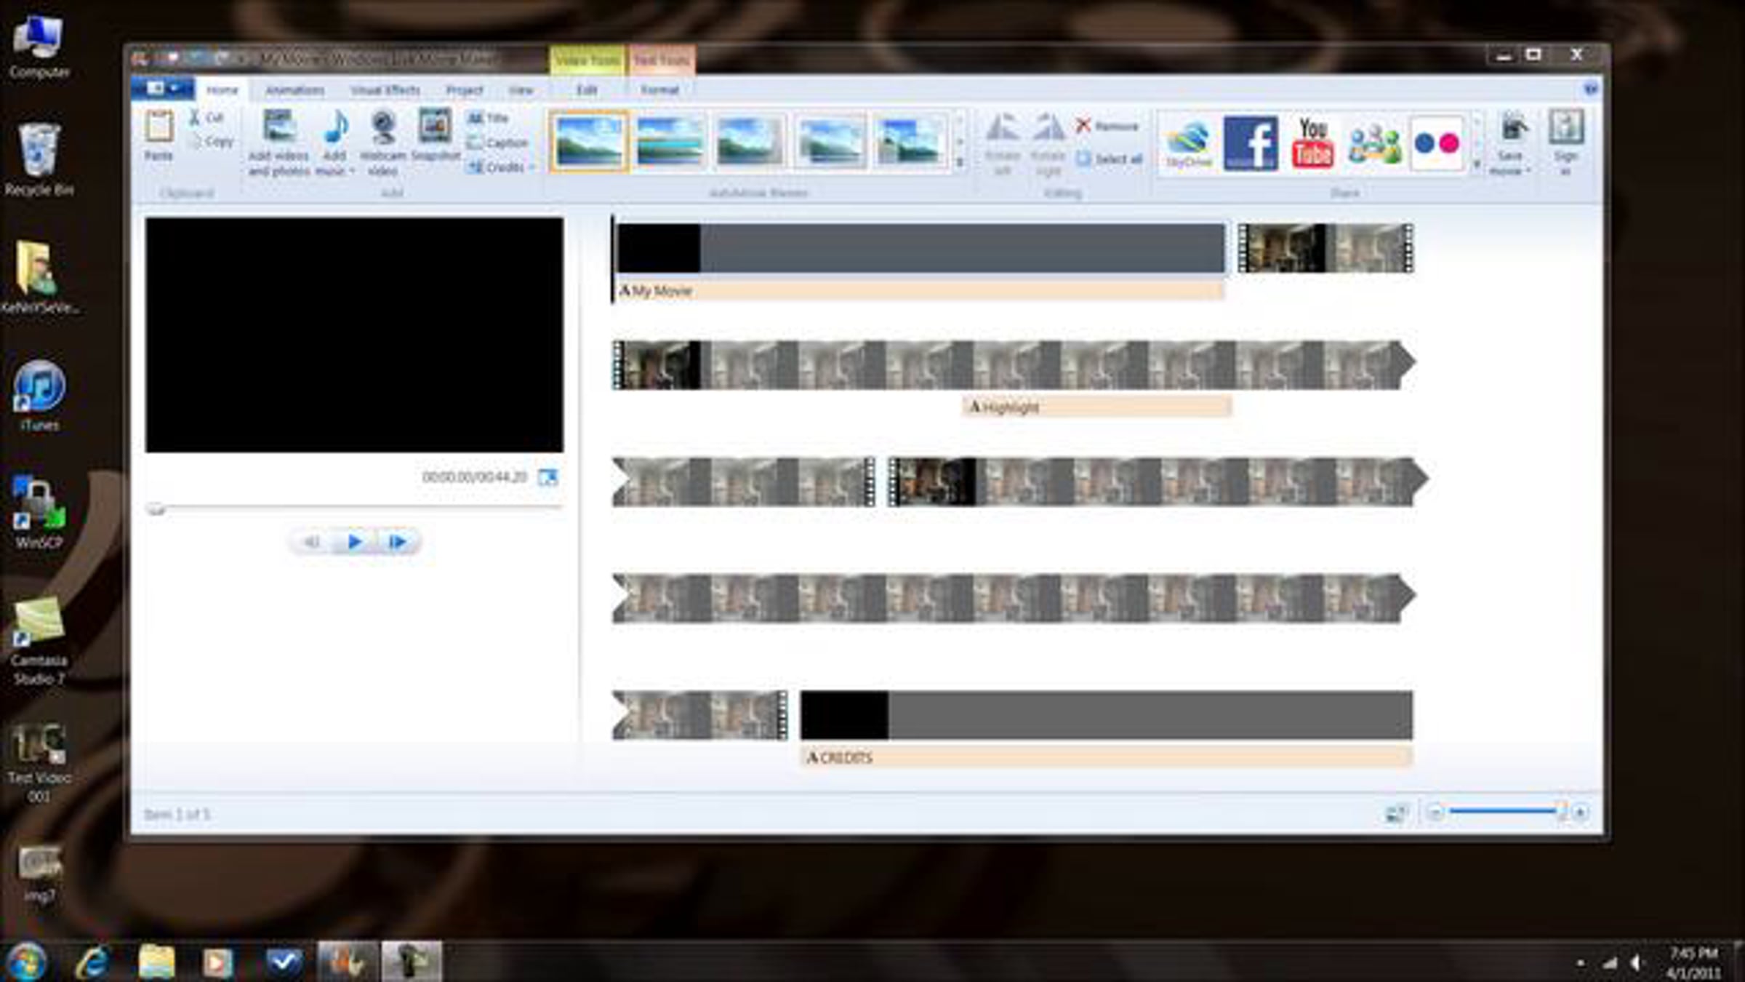Switch to the Animations tab
The width and height of the screenshot is (1745, 982).
[x=294, y=90]
